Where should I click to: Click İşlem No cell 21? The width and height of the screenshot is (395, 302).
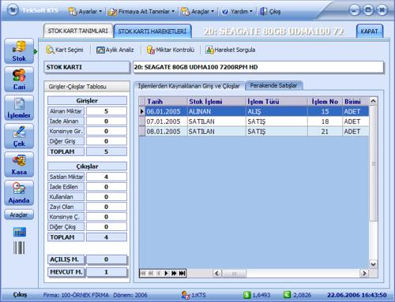(x=325, y=132)
